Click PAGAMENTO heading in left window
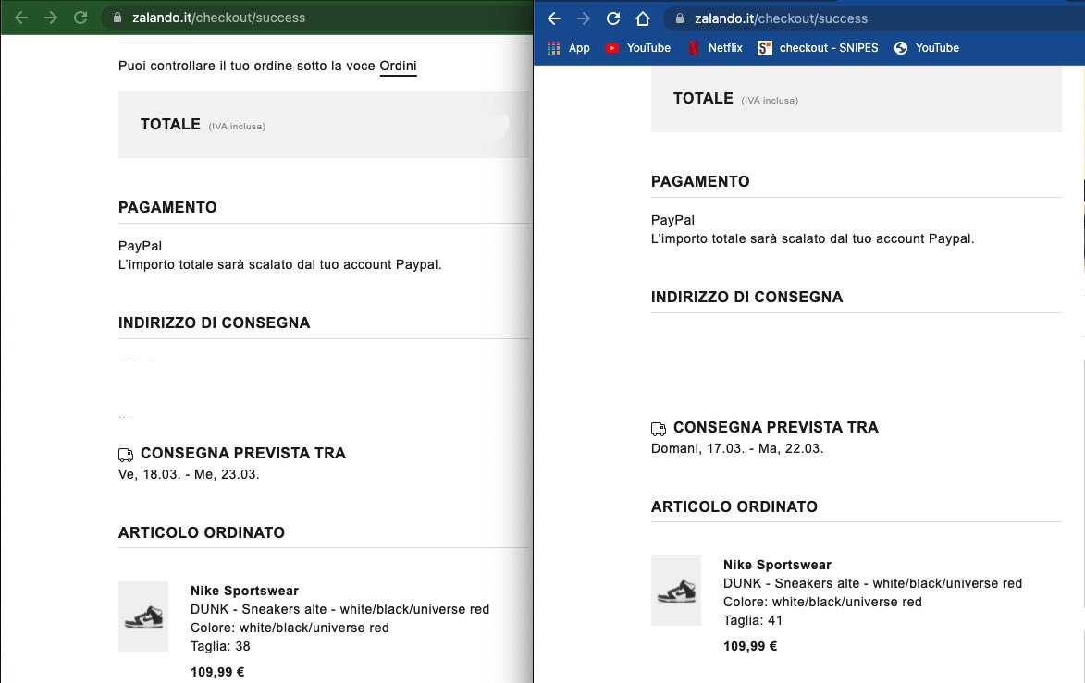 pos(167,207)
